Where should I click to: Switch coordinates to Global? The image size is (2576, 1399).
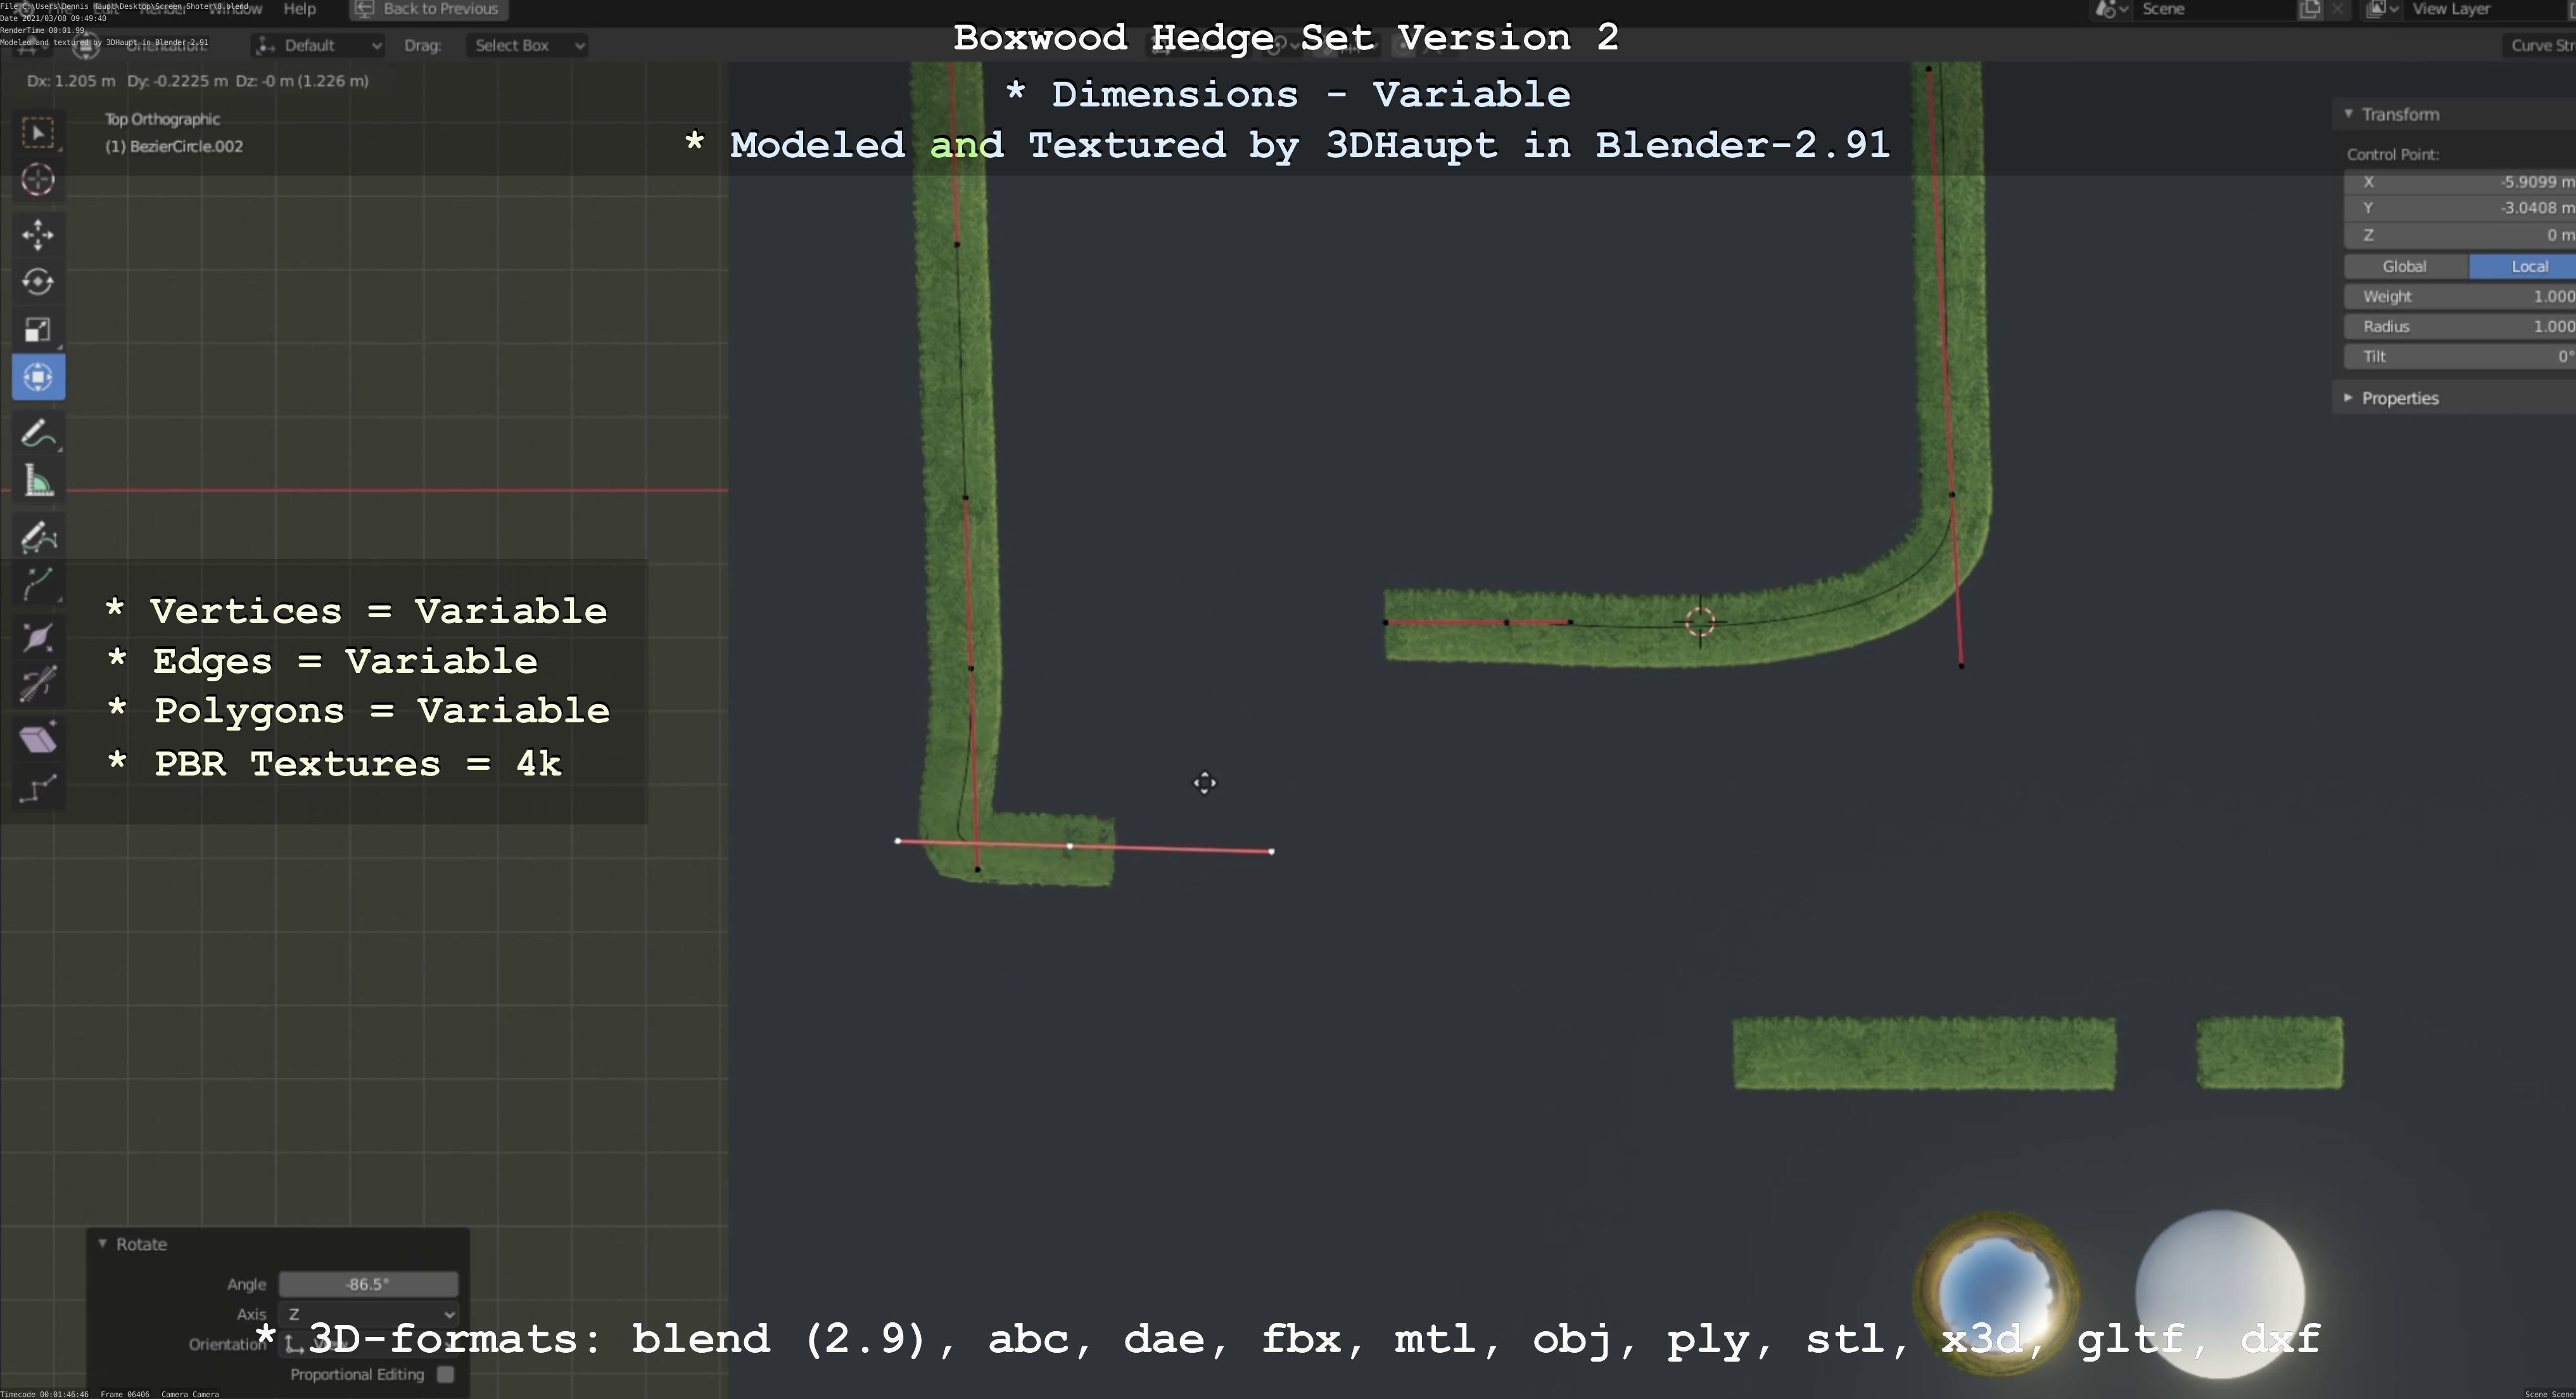(2405, 266)
